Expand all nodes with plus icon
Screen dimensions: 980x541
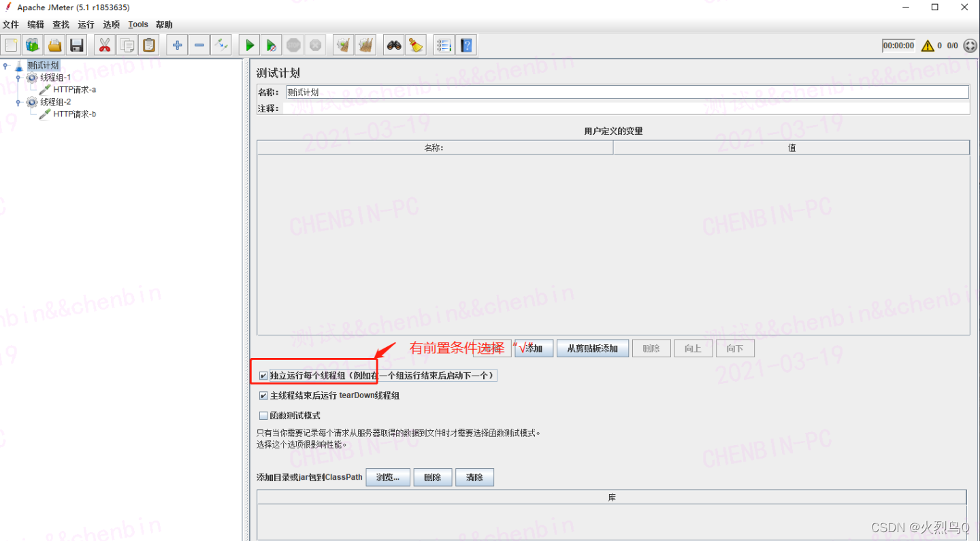click(177, 46)
